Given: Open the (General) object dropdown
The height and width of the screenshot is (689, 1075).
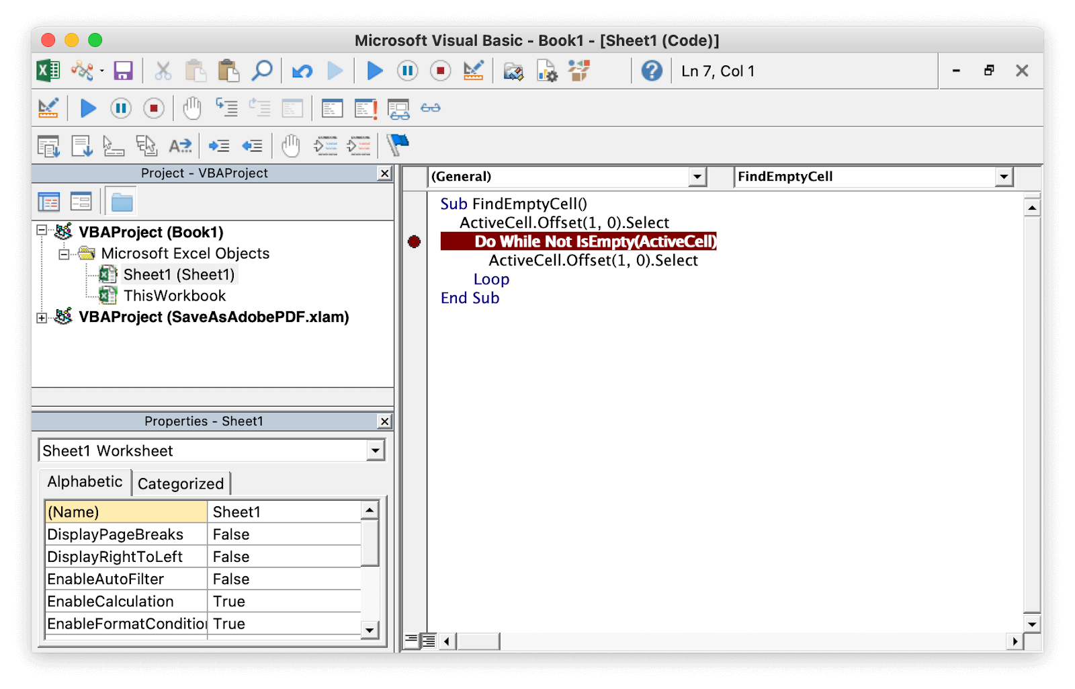Looking at the screenshot, I should (x=697, y=177).
